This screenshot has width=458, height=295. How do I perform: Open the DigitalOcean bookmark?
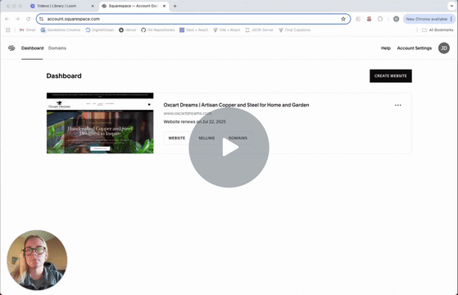point(100,30)
